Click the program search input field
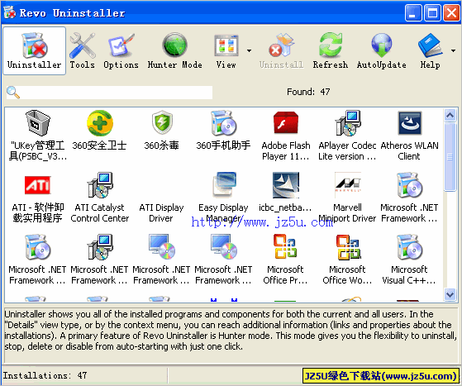The height and width of the screenshot is (386, 462). pos(117,93)
